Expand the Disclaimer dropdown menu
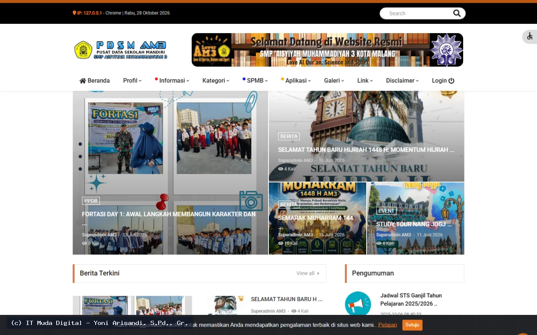This screenshot has height=335, width=537. [x=402, y=80]
